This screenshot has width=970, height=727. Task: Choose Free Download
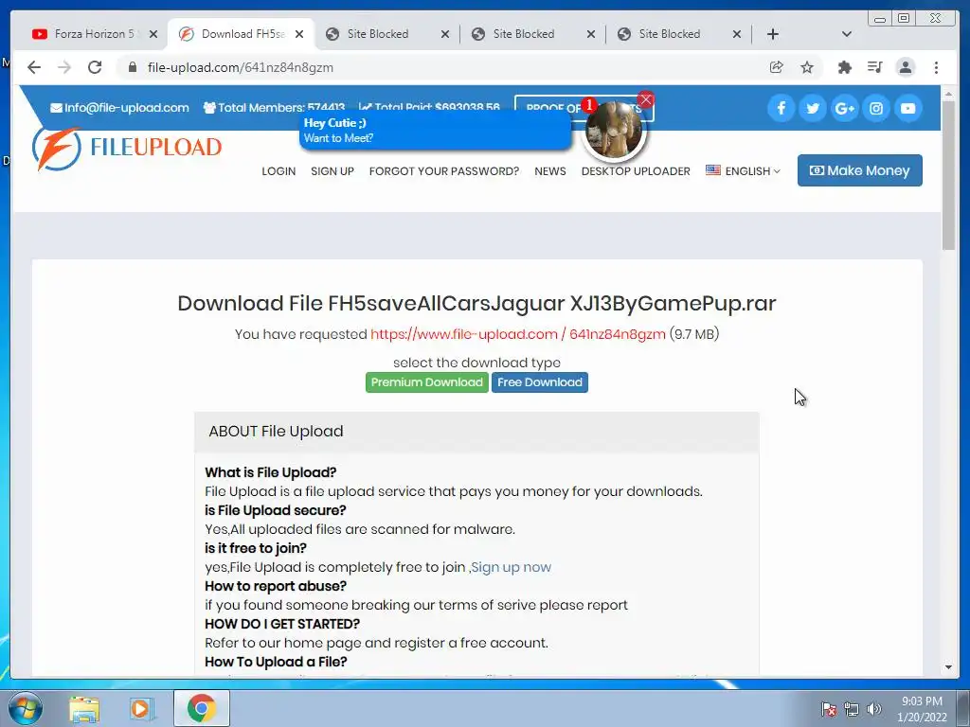[x=540, y=382]
